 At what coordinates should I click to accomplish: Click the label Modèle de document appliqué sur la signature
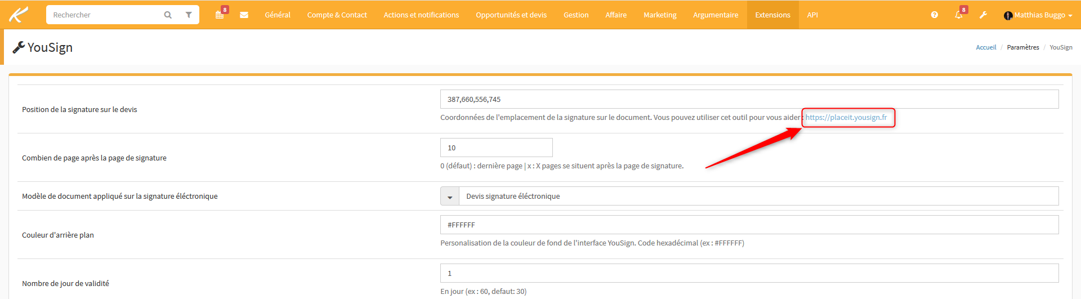point(119,196)
